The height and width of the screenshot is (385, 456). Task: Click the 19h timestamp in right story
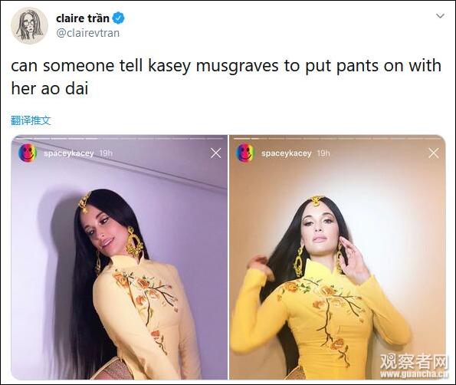[x=323, y=153]
